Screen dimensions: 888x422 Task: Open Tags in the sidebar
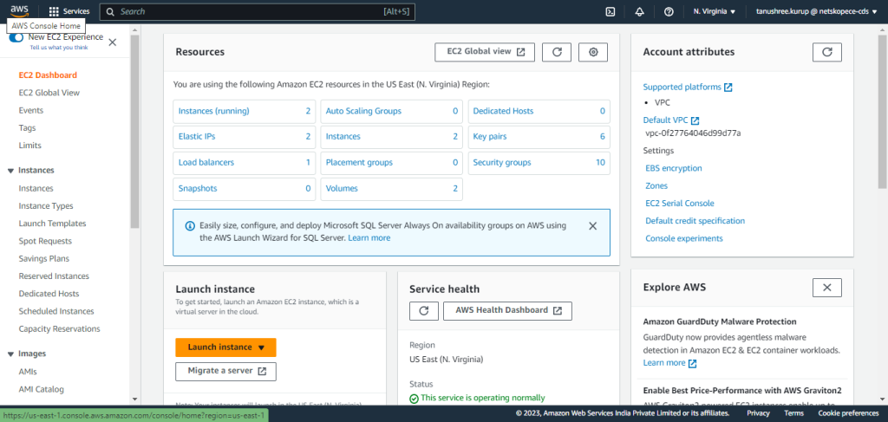(27, 128)
